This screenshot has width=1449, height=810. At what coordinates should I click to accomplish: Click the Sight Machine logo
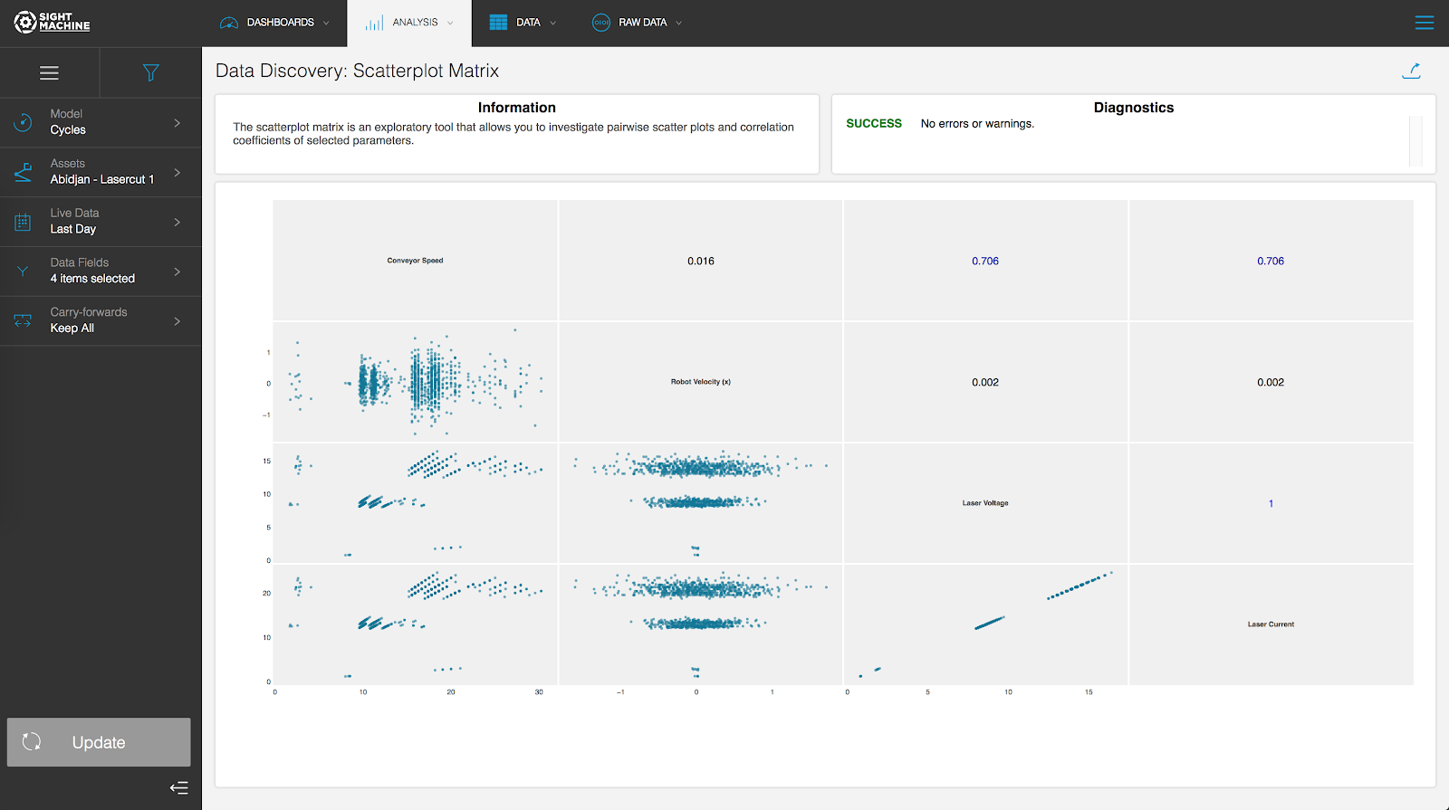(52, 22)
